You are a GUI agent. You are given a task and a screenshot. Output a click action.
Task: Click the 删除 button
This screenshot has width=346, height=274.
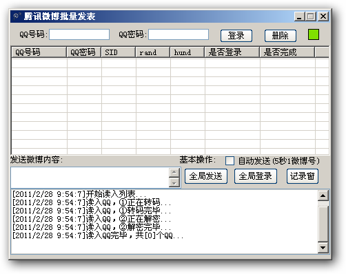281,36
